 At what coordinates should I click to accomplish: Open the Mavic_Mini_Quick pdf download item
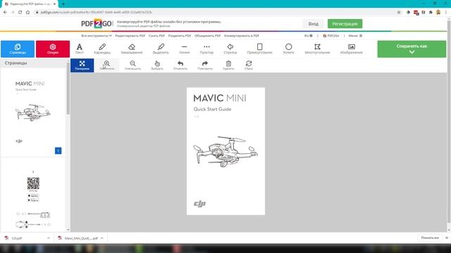78,238
